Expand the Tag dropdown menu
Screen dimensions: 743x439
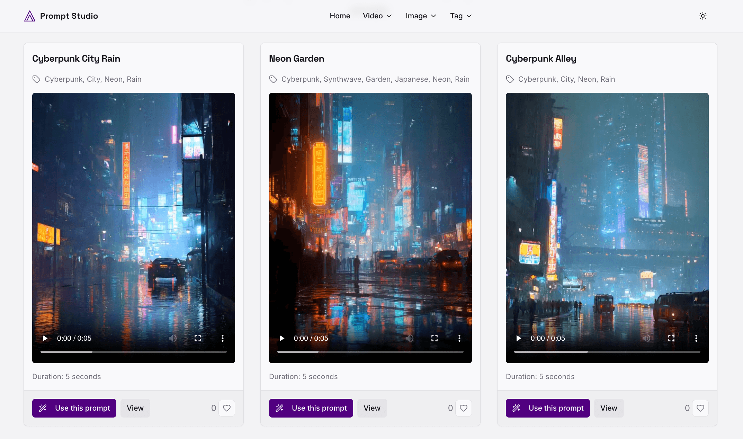pos(460,16)
